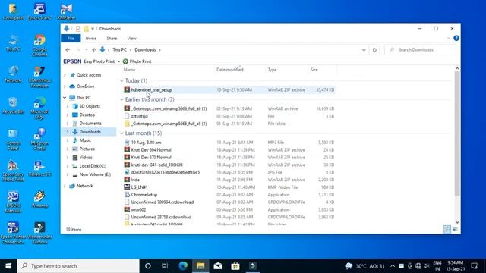Sort by Date modified column
Image resolution: width=486 pixels, height=273 pixels.
(229, 70)
